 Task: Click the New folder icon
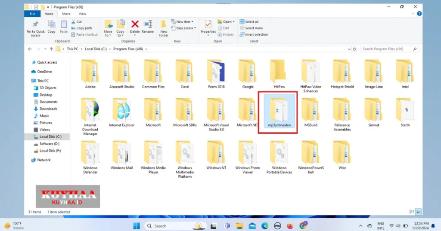click(163, 24)
